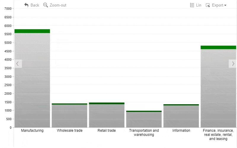Click the Wholesale trade axis label
The width and height of the screenshot is (237, 148).
point(70,131)
